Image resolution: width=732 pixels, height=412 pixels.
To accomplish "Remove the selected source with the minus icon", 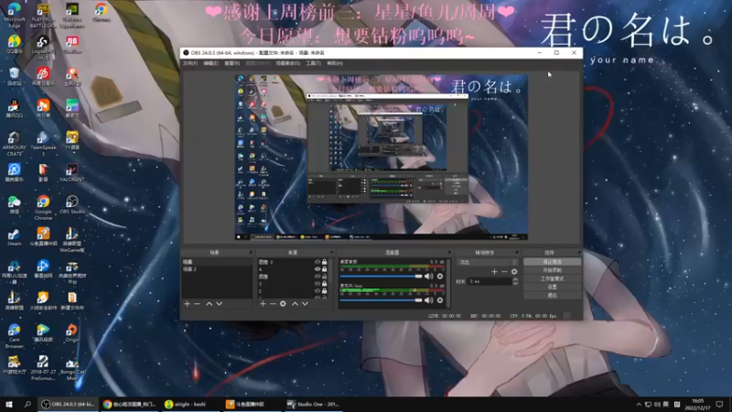I will (273, 304).
